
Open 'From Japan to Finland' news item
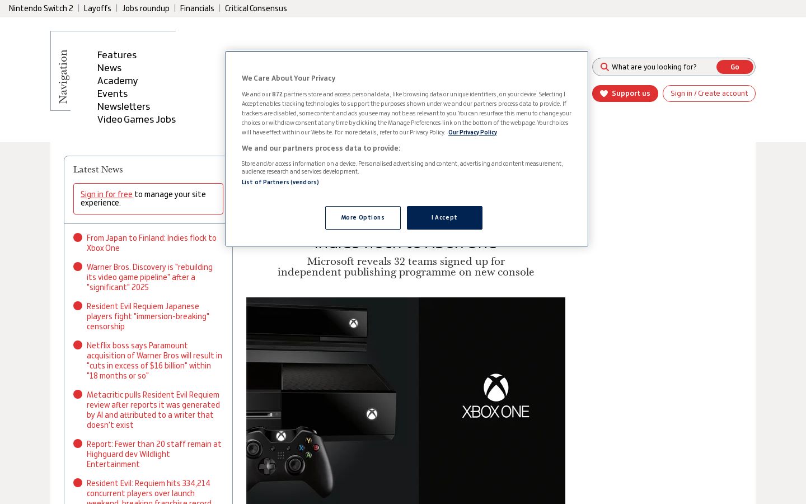[x=151, y=243]
